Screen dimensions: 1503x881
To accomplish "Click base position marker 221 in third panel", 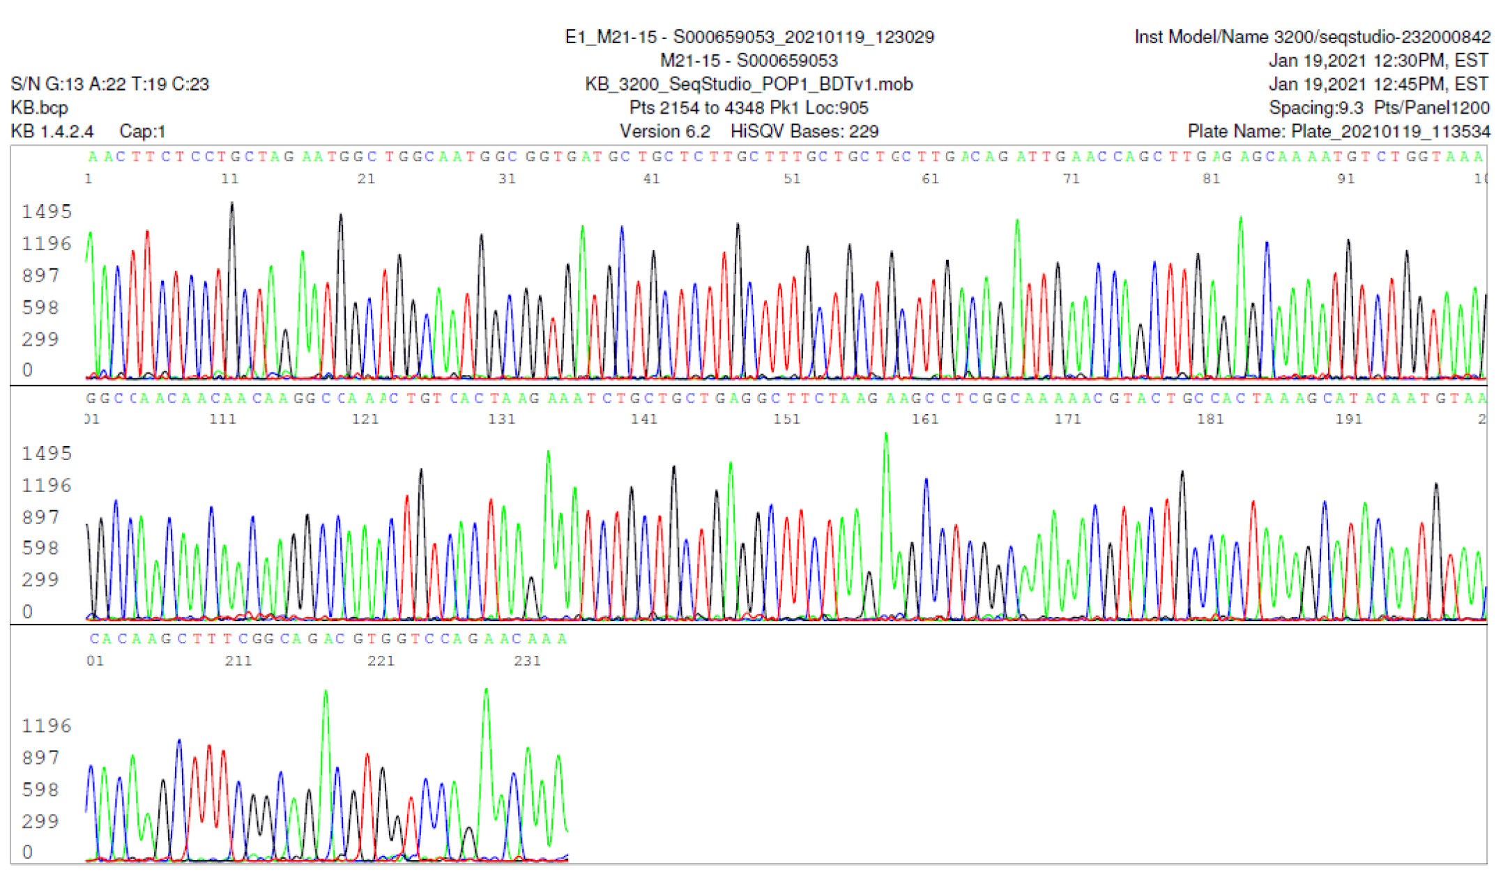I will (381, 661).
